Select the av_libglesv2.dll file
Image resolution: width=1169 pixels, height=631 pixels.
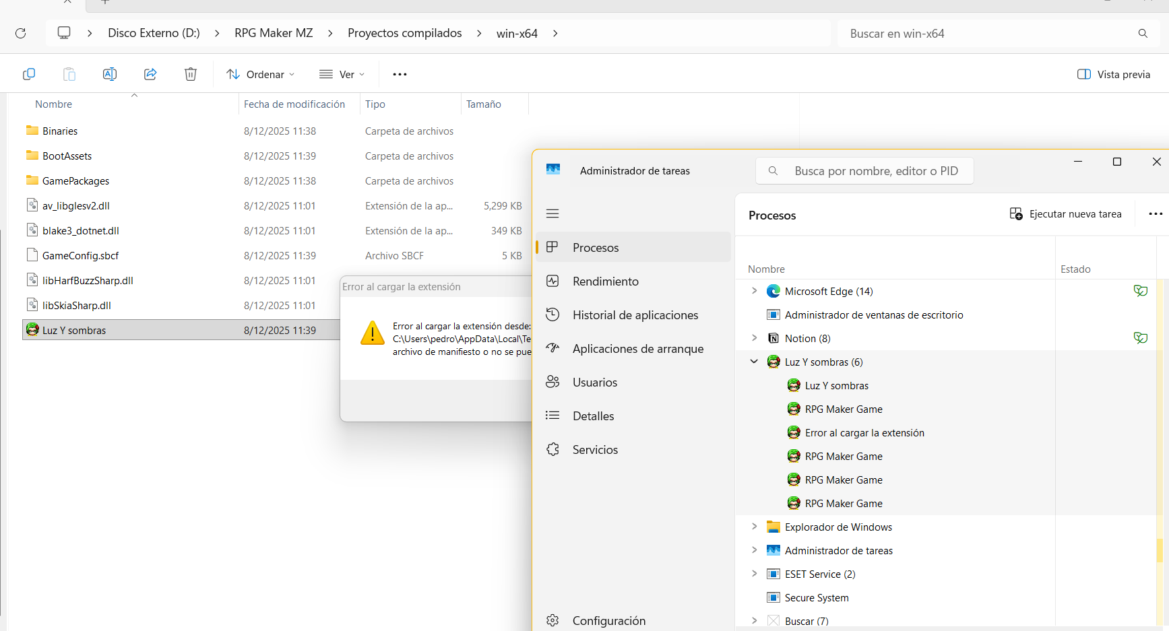pos(76,205)
